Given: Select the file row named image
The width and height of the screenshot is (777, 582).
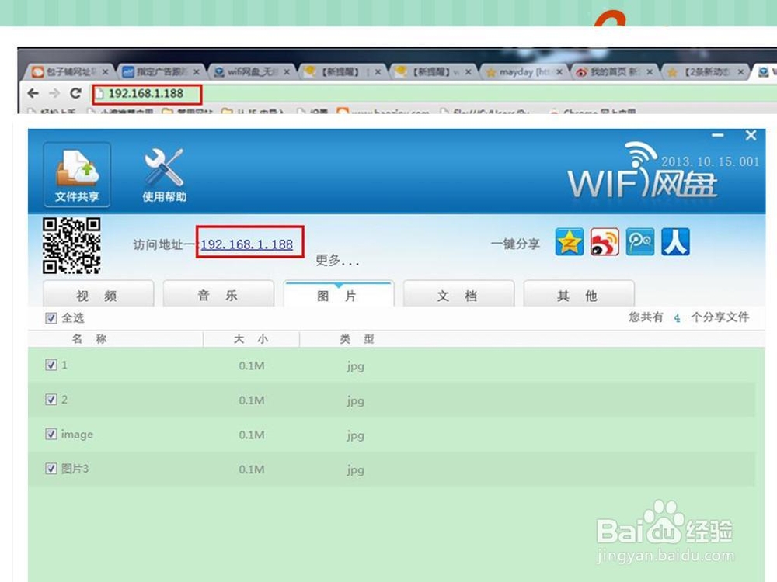Looking at the screenshot, I should [392, 434].
